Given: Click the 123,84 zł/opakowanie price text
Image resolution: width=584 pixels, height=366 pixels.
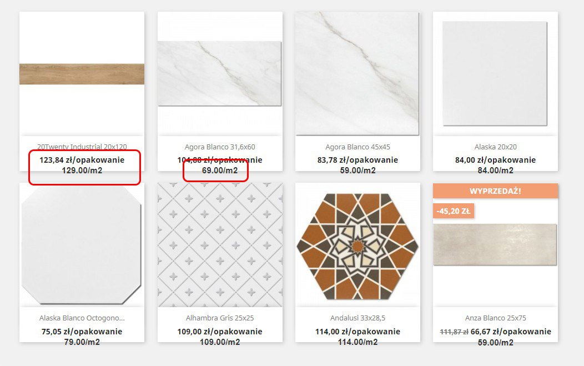Looking at the screenshot, I should click(82, 160).
